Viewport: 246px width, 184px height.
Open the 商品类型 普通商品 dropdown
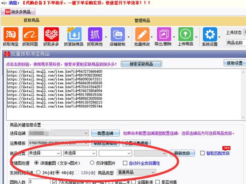coord(136,172)
